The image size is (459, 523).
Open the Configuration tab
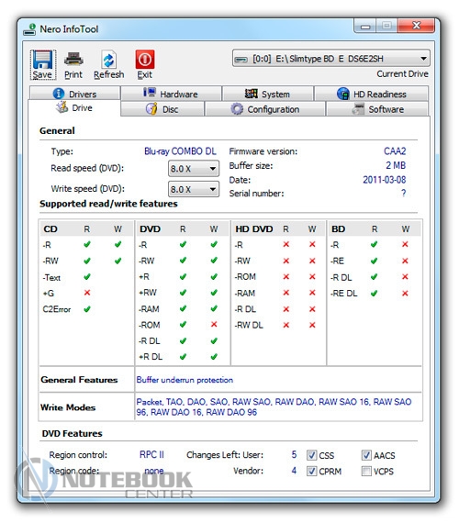[x=264, y=109]
